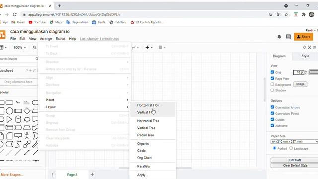Image resolution: width=318 pixels, height=179 pixels.
Task: Select the actor stick-figure shape
Action: point(27,136)
